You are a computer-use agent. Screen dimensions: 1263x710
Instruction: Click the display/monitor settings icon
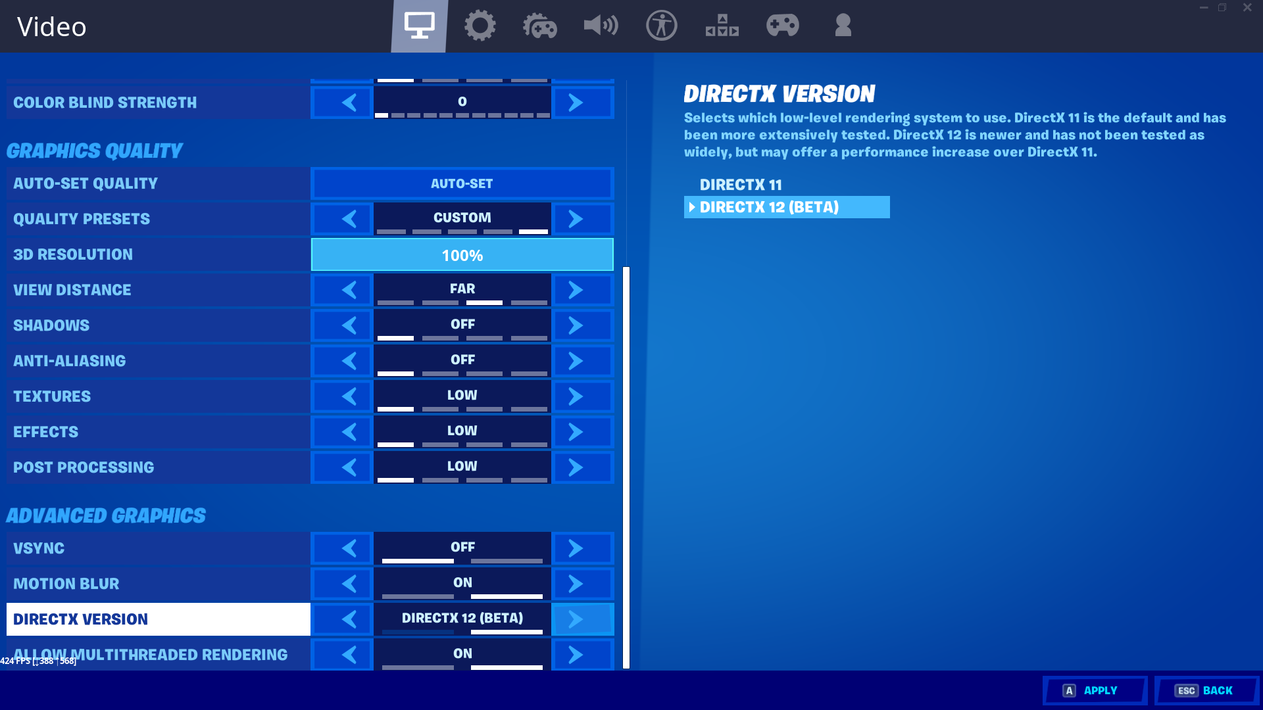pos(419,25)
